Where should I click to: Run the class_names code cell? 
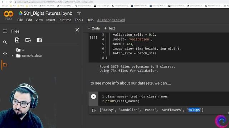pyautogui.click(x=93, y=96)
